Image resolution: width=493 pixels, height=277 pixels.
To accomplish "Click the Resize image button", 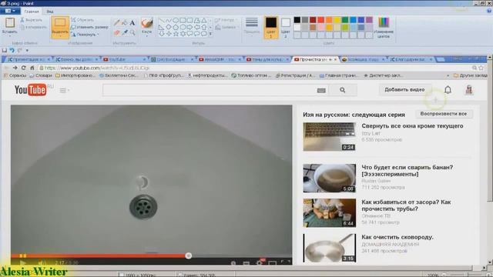I will click(89, 28).
